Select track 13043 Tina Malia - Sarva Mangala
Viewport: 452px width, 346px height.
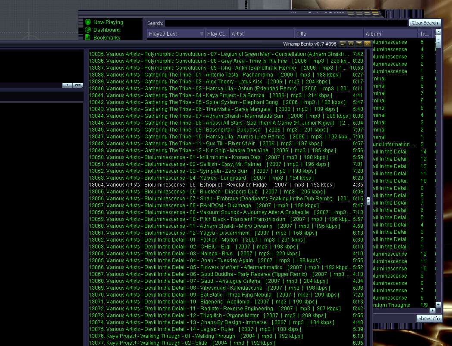coord(226,109)
